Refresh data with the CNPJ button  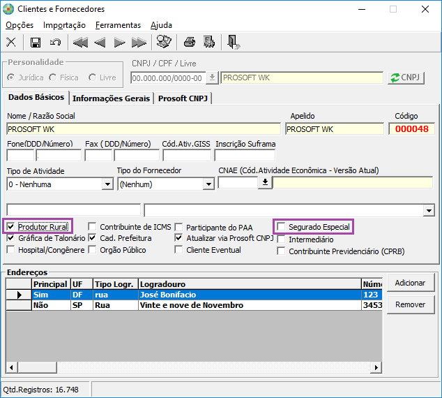click(x=406, y=78)
